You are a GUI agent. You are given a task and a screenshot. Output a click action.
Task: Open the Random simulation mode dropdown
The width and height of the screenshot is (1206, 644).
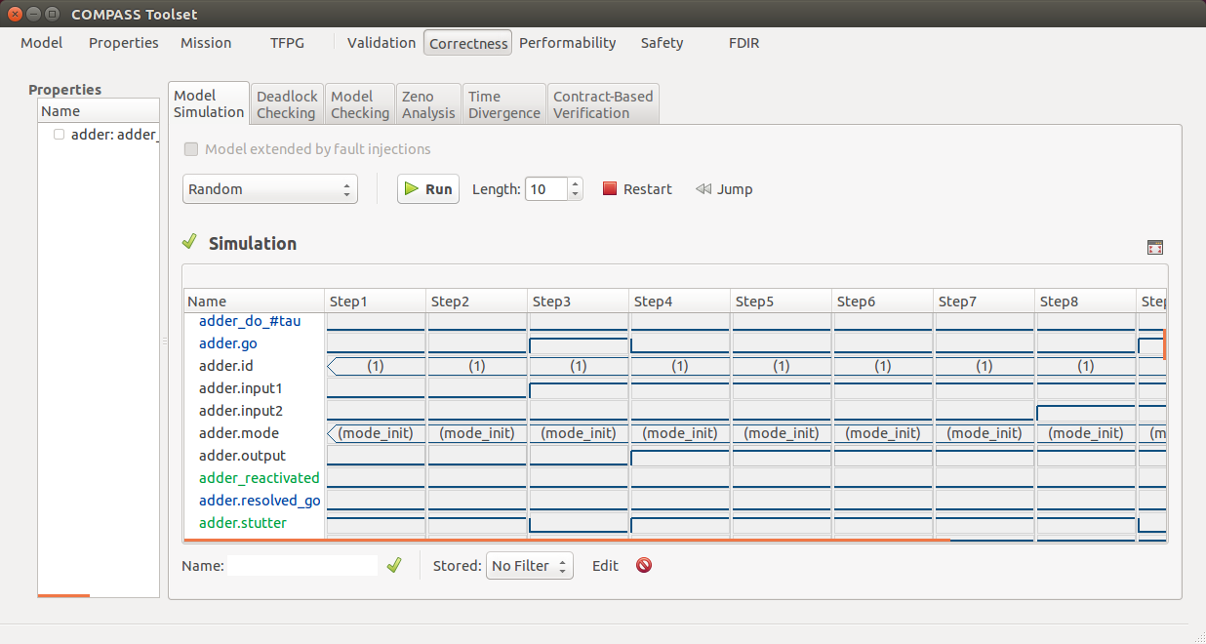click(270, 189)
